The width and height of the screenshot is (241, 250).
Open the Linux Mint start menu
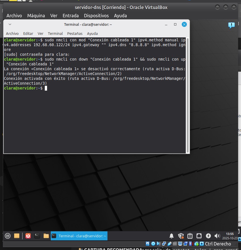pos(8,236)
